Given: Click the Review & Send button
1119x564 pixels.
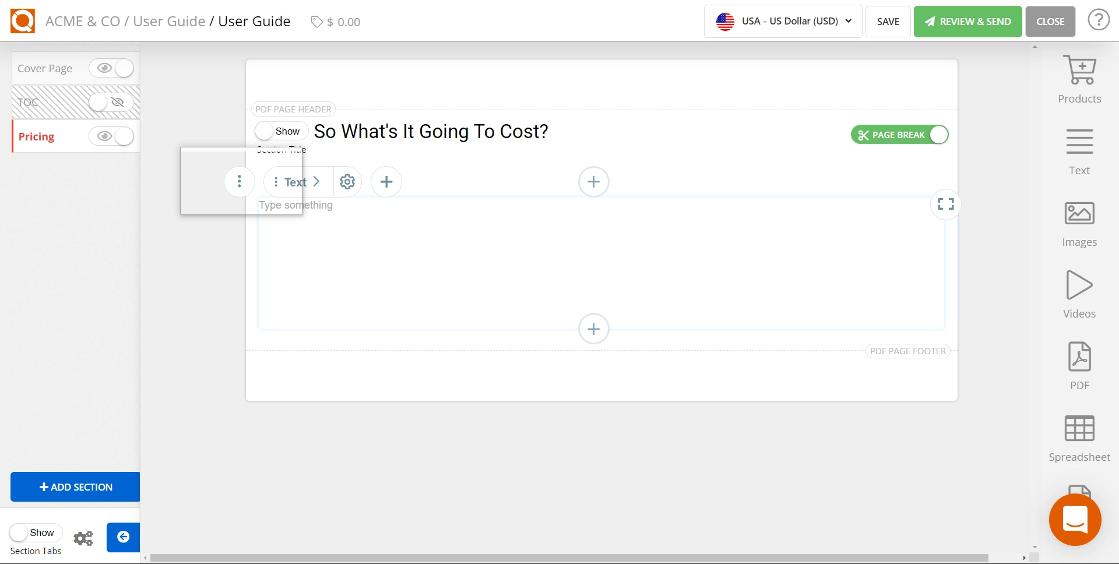Looking at the screenshot, I should pyautogui.click(x=967, y=22).
